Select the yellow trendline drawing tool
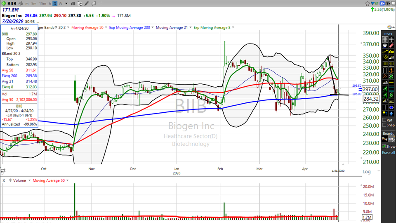Viewport: 396px width, 223px height. tap(385, 52)
